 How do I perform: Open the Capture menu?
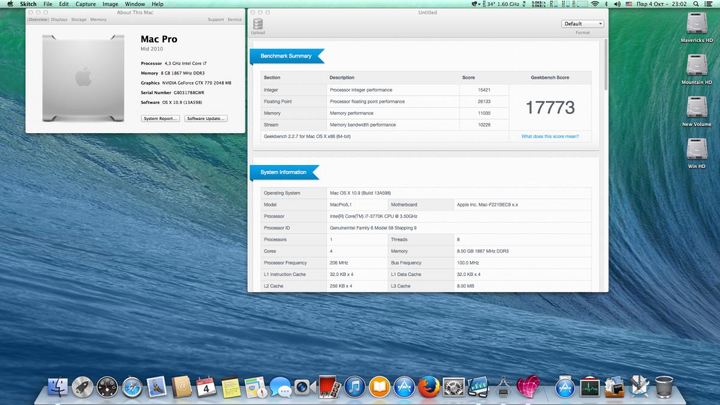click(x=86, y=4)
